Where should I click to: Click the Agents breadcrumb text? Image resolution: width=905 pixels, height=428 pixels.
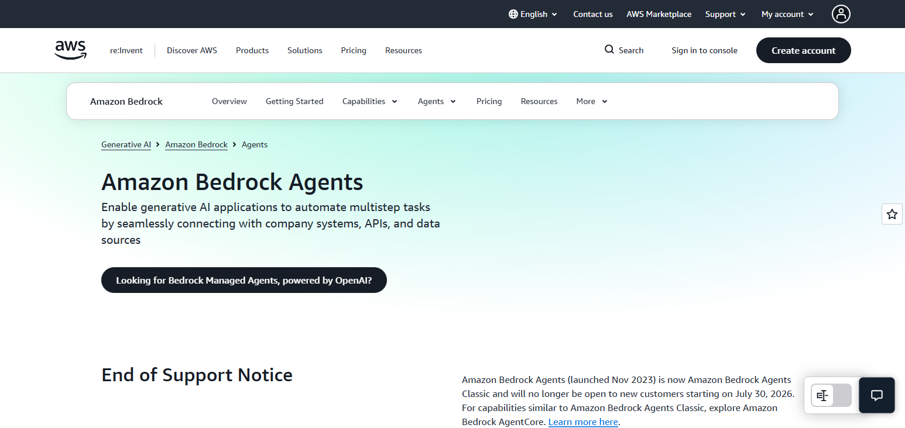pos(255,144)
